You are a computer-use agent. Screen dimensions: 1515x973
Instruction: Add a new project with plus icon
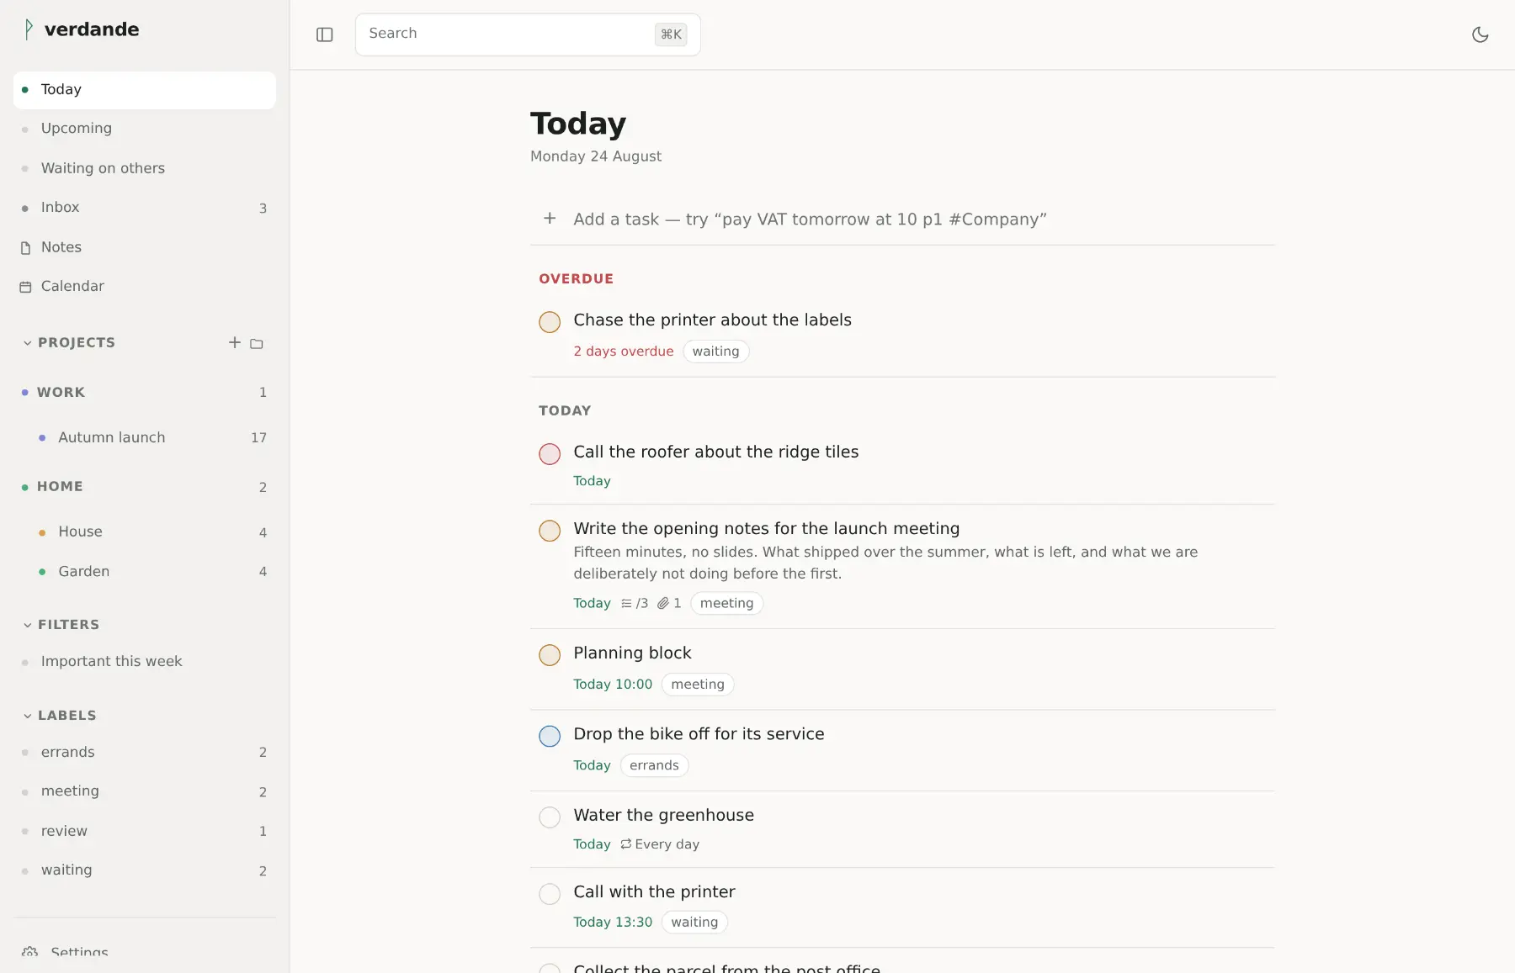pos(235,342)
